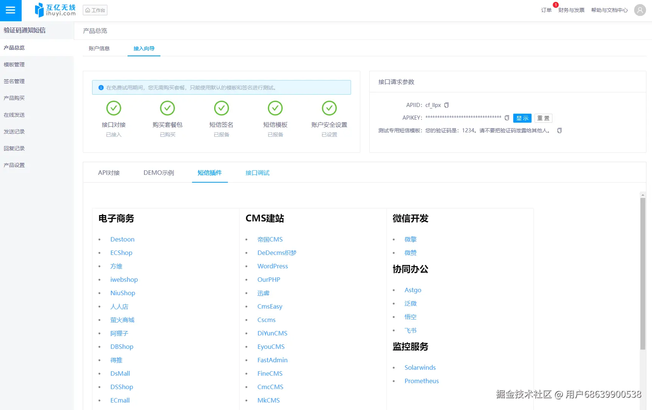Image resolution: width=652 pixels, height=410 pixels.
Task: Open the ECShop plugin link
Action: (121, 253)
